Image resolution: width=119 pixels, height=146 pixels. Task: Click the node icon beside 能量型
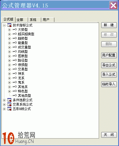[x=14, y=43]
